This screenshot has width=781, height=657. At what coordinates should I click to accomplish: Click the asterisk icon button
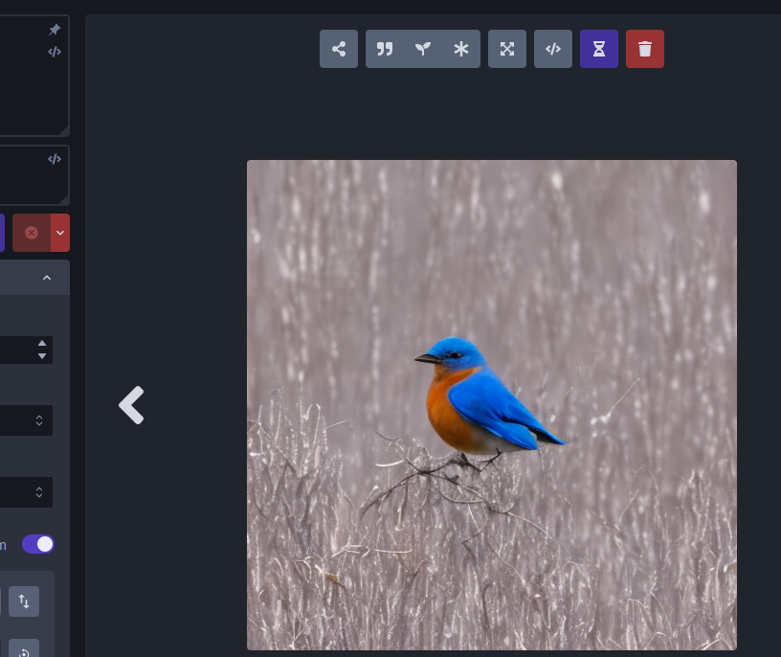pyautogui.click(x=461, y=49)
